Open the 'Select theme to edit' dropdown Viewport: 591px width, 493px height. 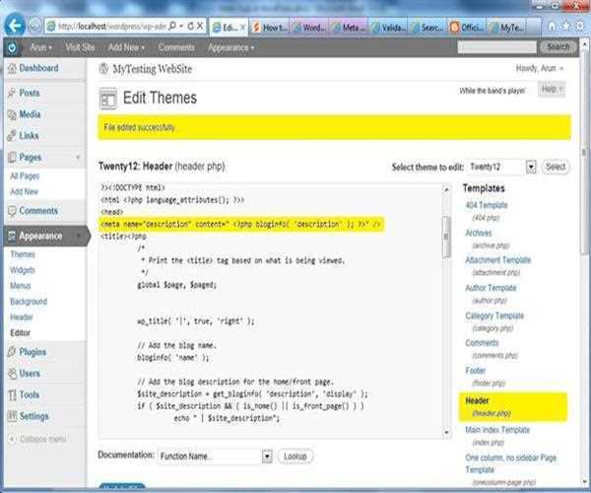pyautogui.click(x=501, y=168)
